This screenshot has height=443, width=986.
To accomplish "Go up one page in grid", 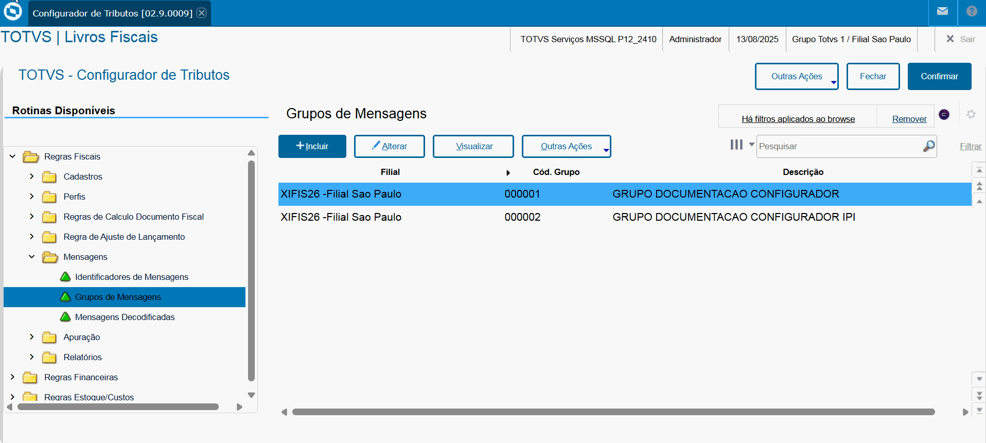I will (x=979, y=186).
